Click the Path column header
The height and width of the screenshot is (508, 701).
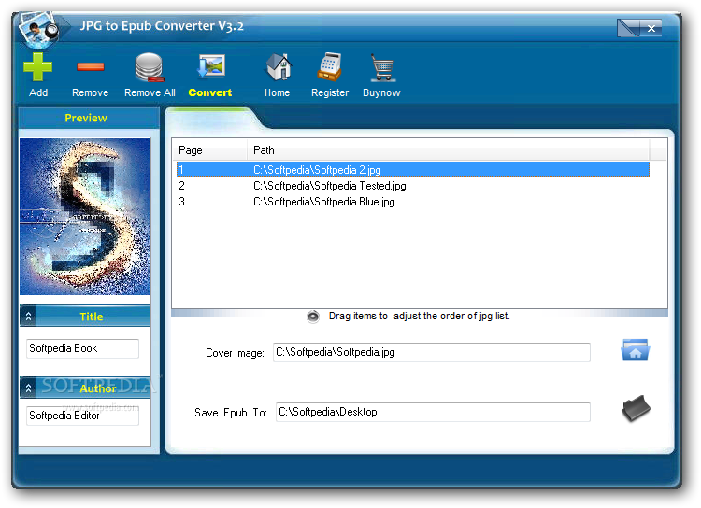tap(449, 150)
